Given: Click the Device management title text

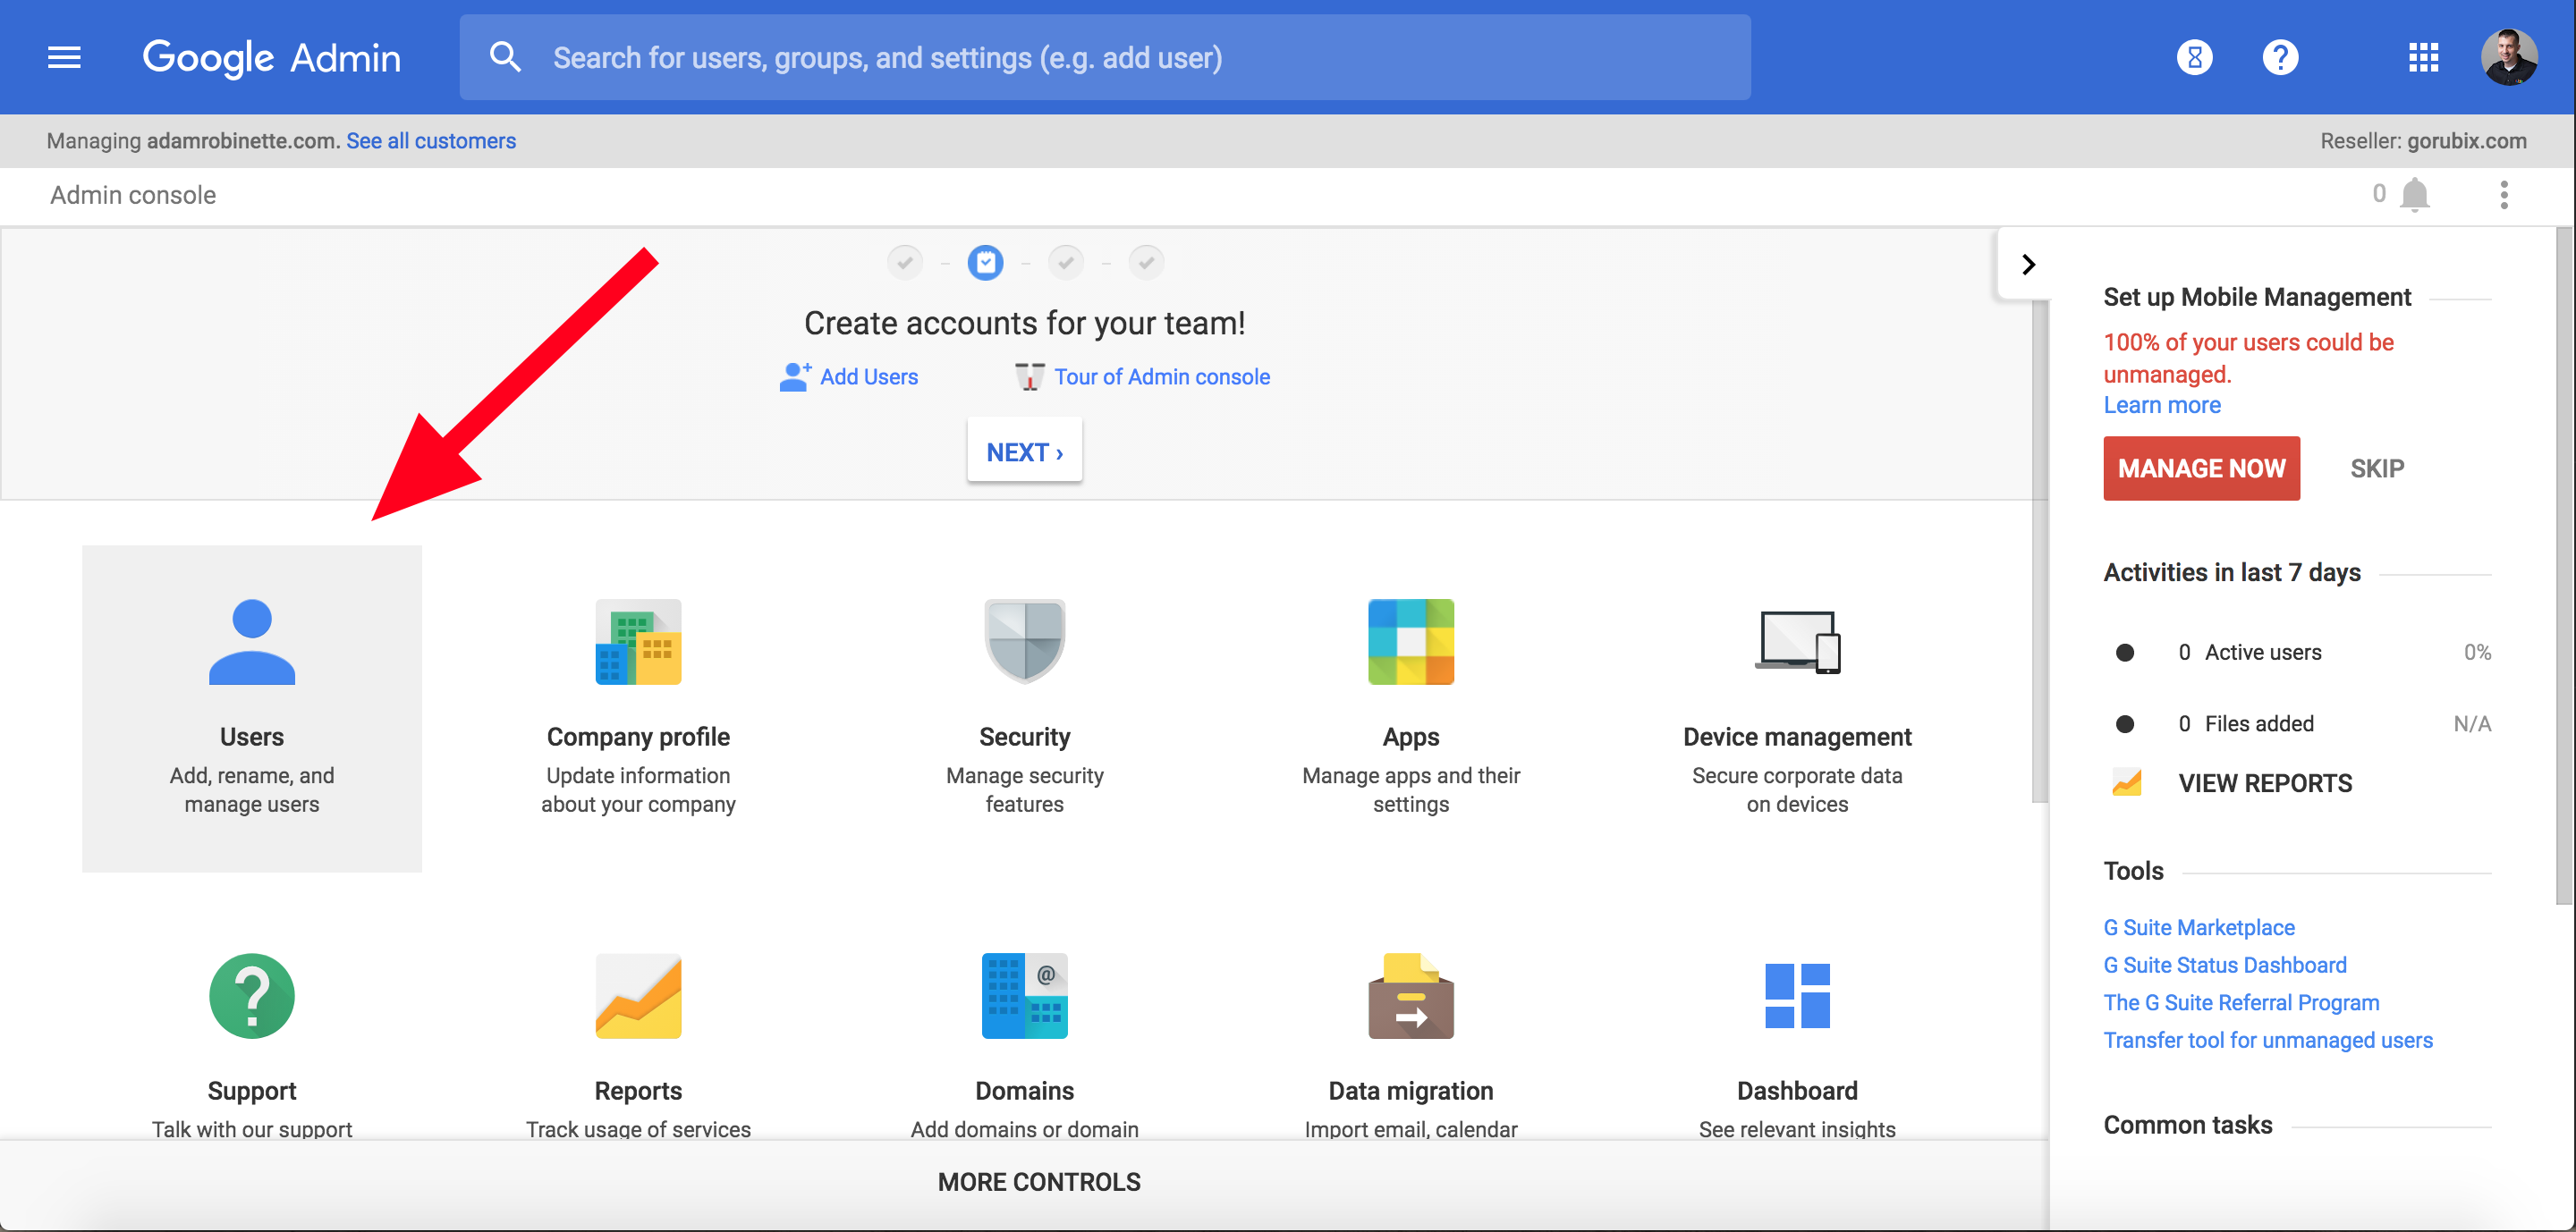Looking at the screenshot, I should pos(1797,737).
